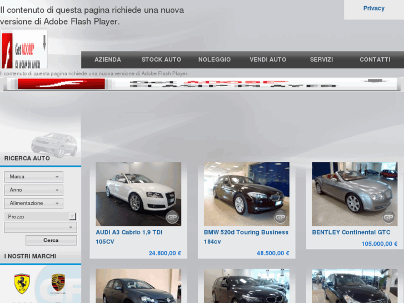Open the SERVIZI menu item
Screen dimensions: 404x303
pyautogui.click(x=322, y=59)
